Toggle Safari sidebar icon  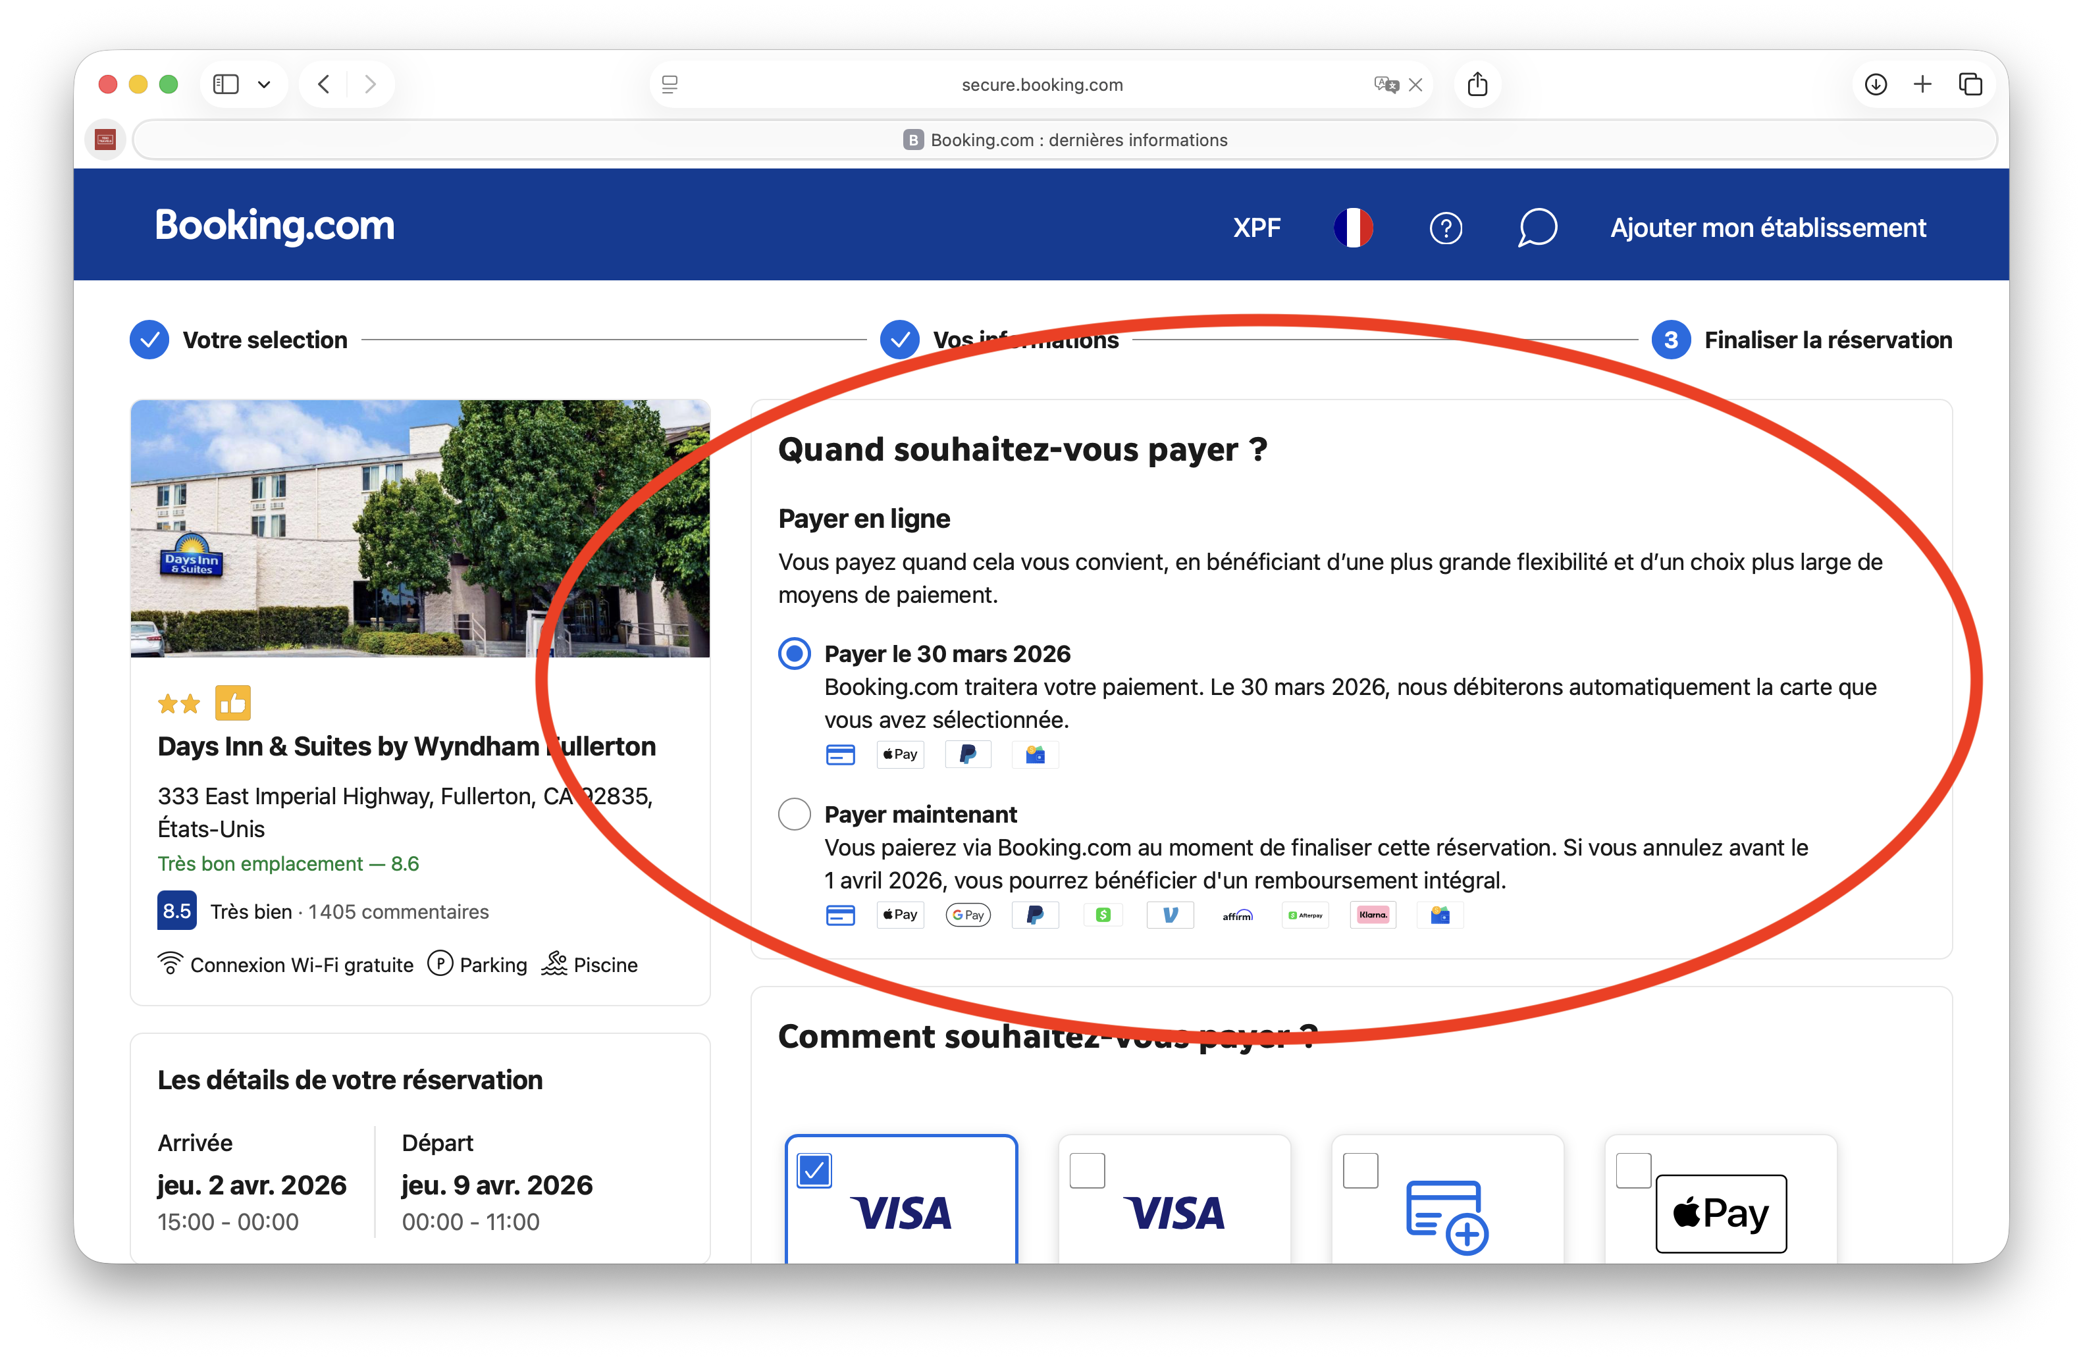click(x=226, y=85)
